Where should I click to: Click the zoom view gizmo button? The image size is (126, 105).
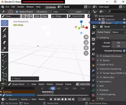tap(86, 37)
